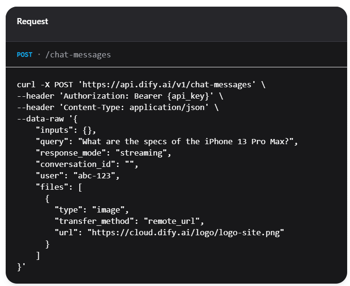
Task: Click the "remote_url" transfer method value
Action: coord(172,221)
